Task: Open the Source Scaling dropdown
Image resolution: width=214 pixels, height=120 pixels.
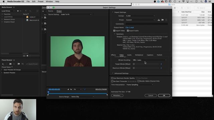Action: 76,14
